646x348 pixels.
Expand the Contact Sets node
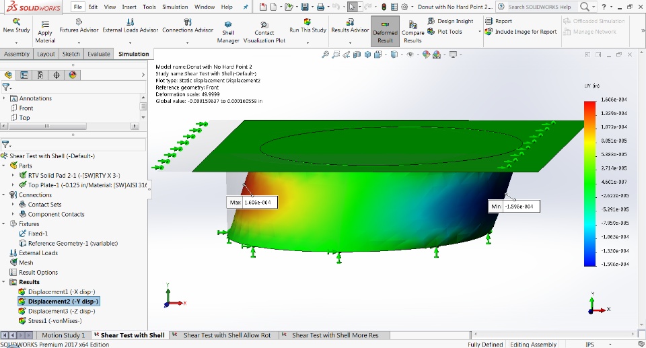[13, 204]
